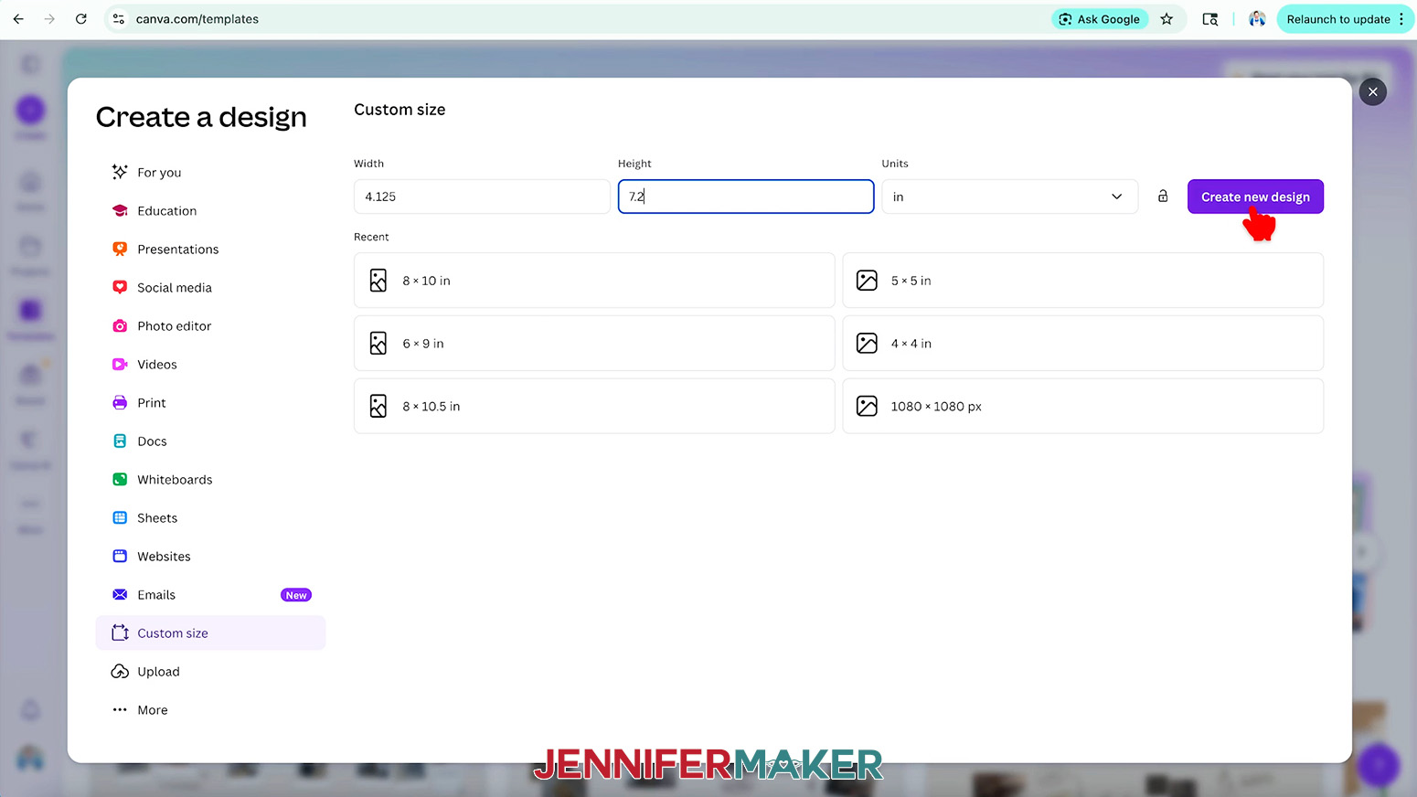
Task: Choose the recent 4 × 4 in size
Action: point(1082,344)
